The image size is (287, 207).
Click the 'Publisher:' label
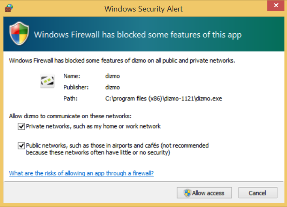point(76,87)
